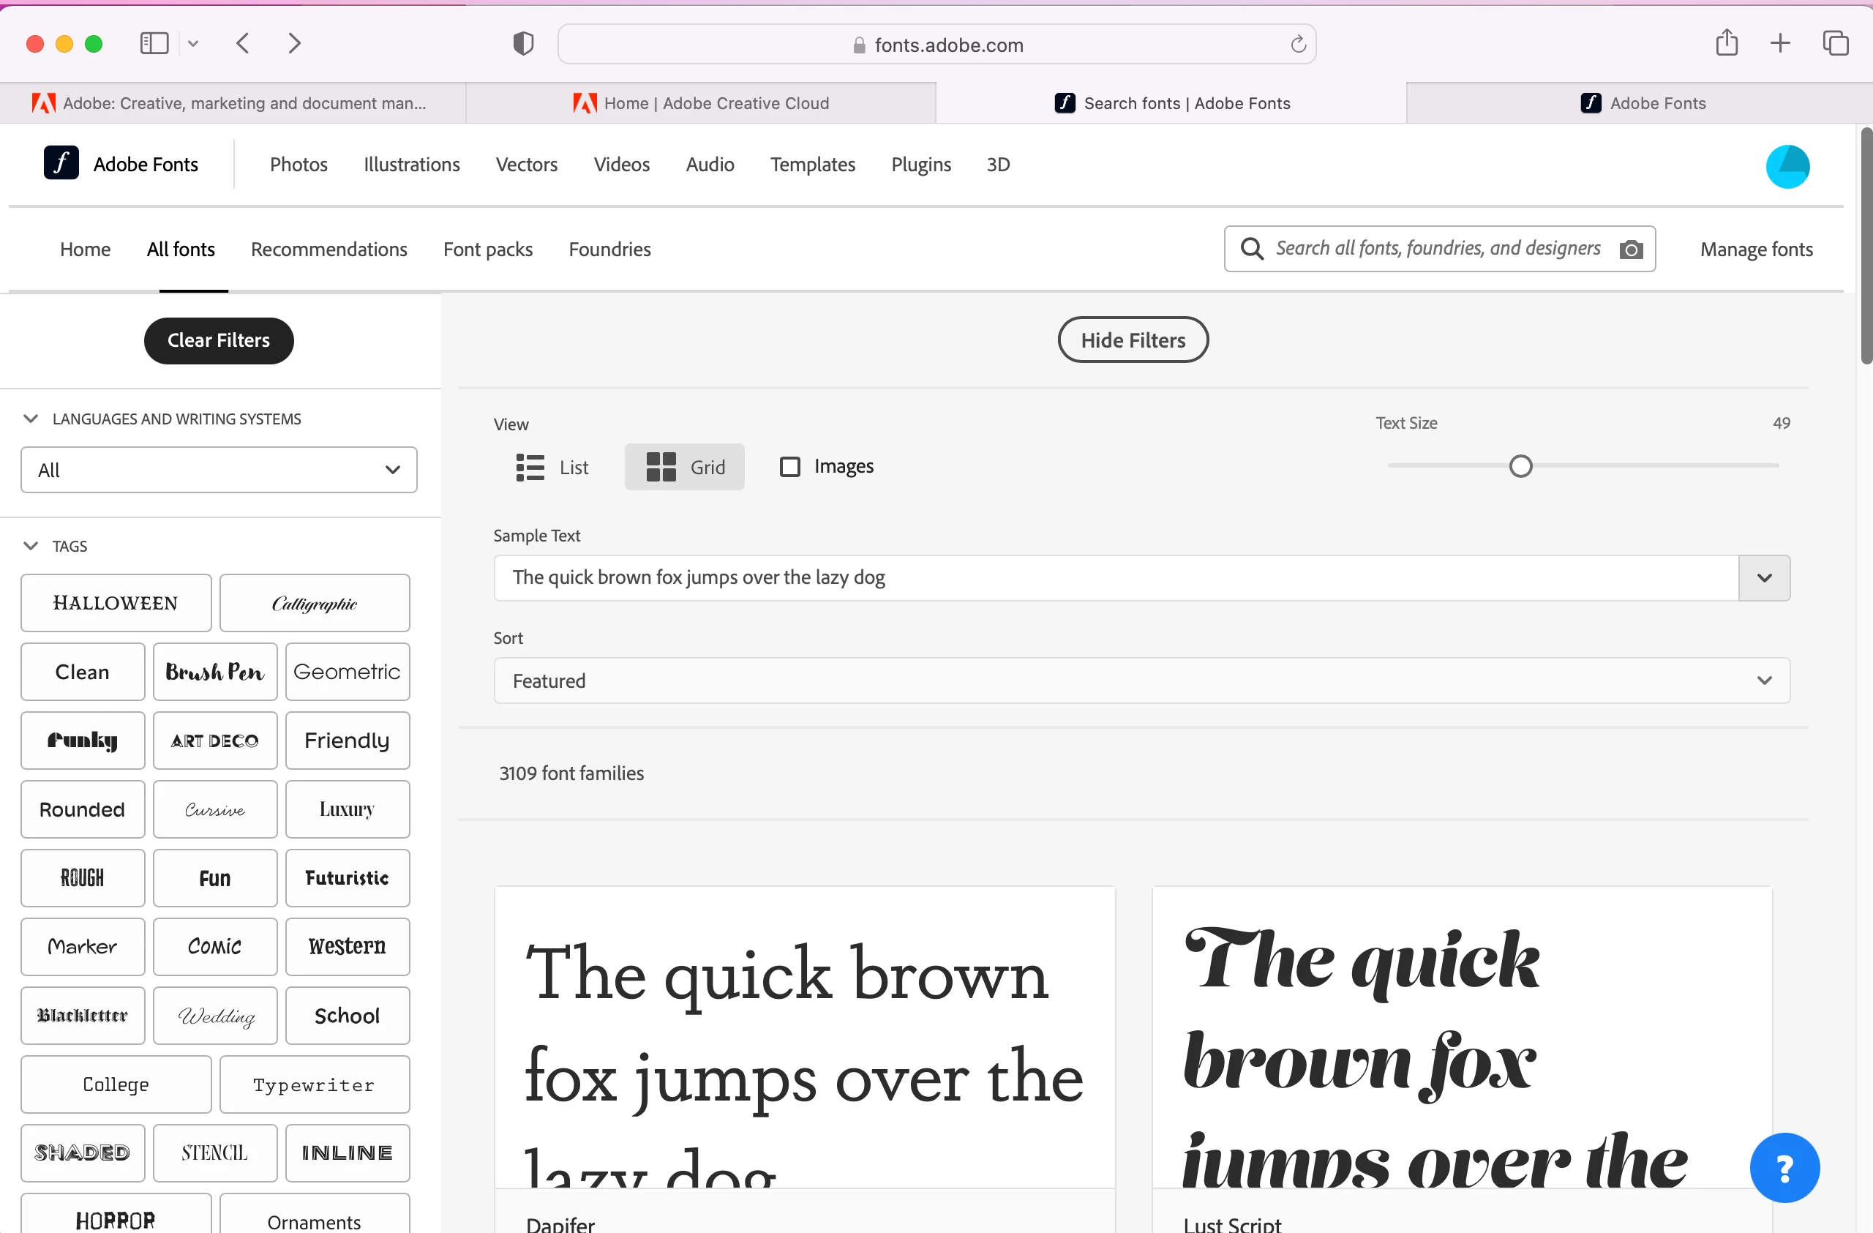The image size is (1873, 1233).
Task: Switch to the Adobe Creative Cloud browser tab
Action: [x=700, y=103]
